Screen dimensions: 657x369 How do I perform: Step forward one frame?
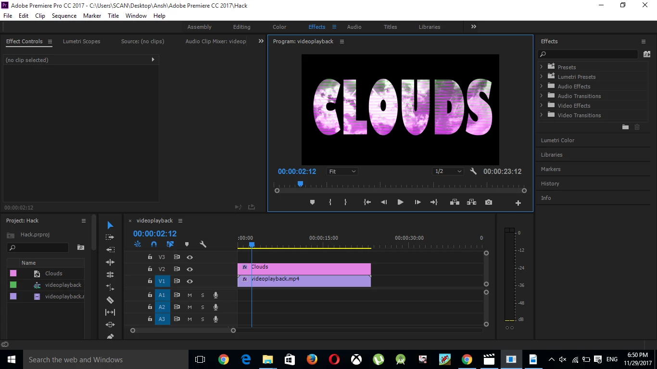coord(417,202)
